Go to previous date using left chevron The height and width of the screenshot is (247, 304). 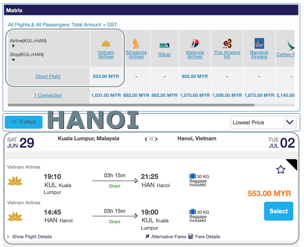pyautogui.click(x=146, y=139)
